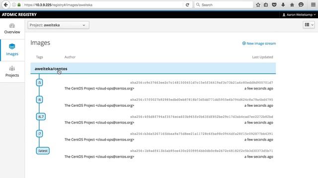318x178 pixels.
Task: Open the bookmarks library clipboard icon
Action: (x=266, y=5)
